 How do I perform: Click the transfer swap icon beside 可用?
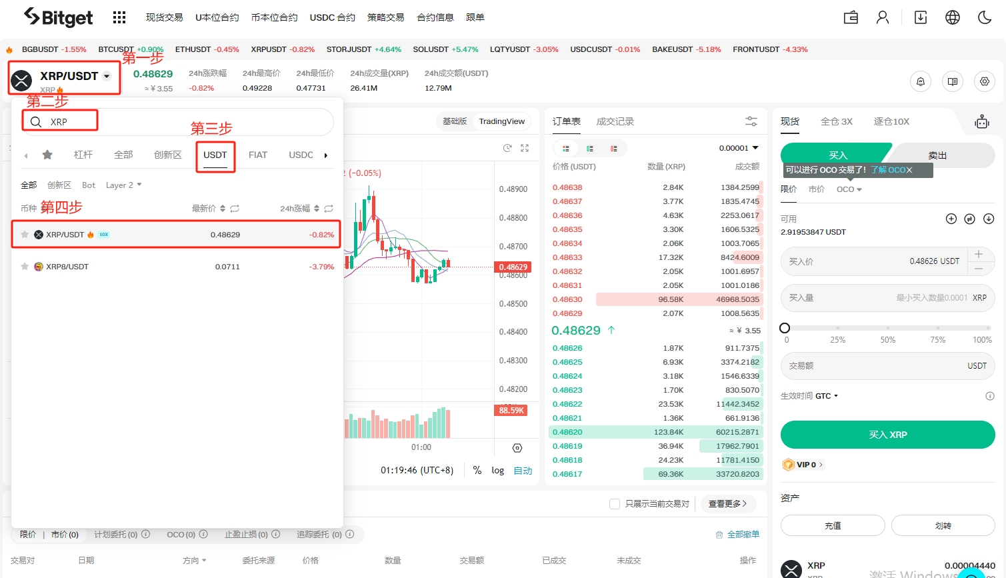click(970, 219)
